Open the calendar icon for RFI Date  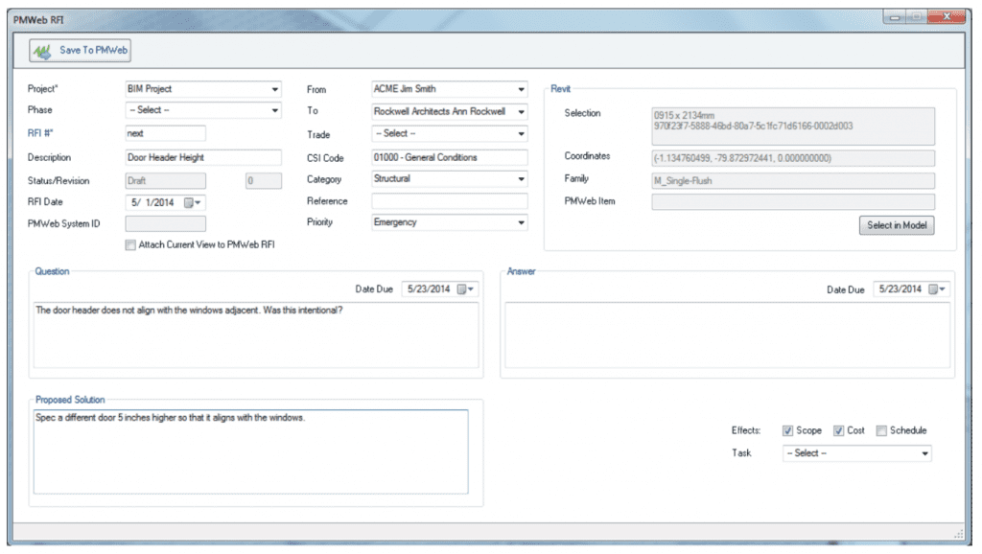click(192, 203)
